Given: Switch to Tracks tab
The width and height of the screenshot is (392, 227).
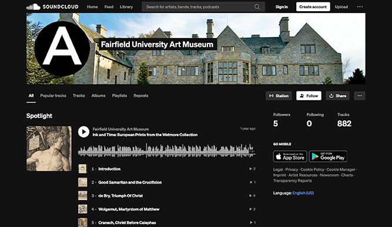Looking at the screenshot, I should [79, 96].
